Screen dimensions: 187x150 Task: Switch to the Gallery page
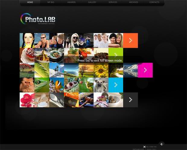click(x=92, y=2)
